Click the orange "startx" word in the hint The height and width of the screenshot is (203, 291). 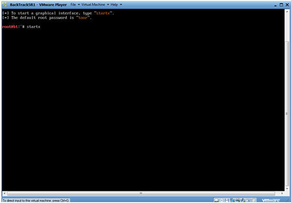103,13
